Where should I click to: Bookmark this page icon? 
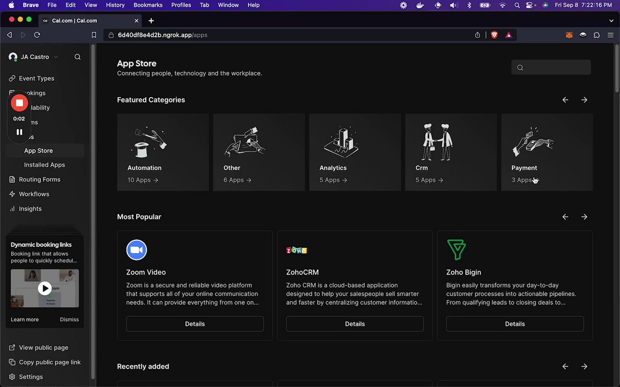[94, 35]
